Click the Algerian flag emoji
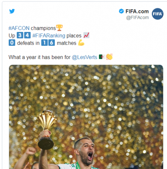 [102, 57]
